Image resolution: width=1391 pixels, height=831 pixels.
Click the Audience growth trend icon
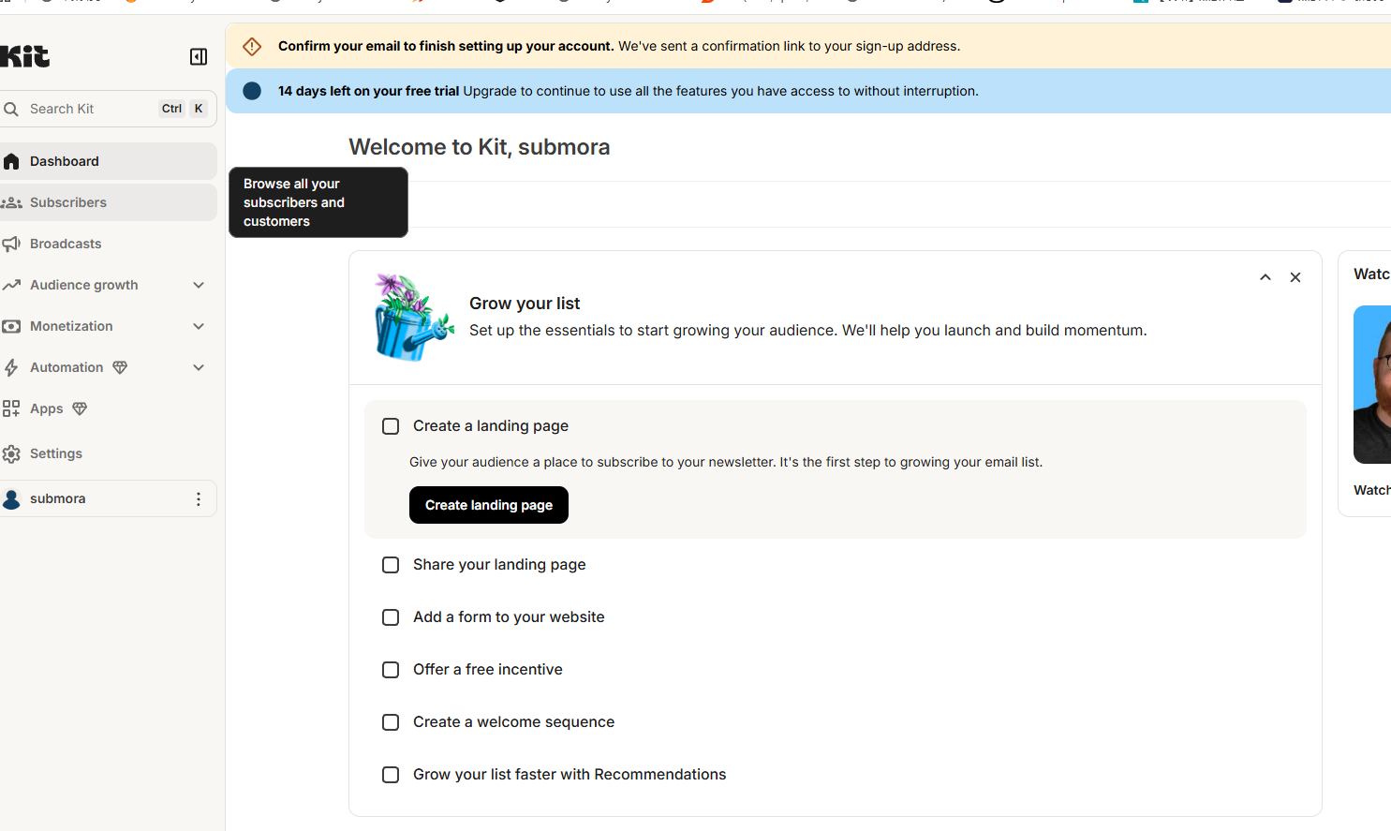coord(11,285)
